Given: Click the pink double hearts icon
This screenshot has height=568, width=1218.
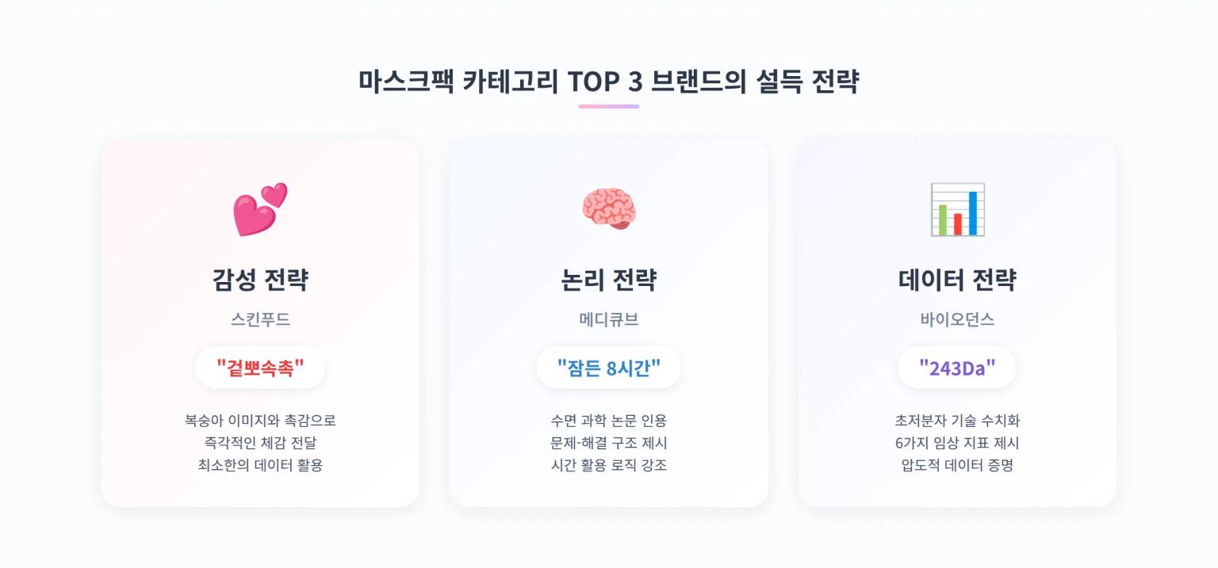Looking at the screenshot, I should [260, 209].
